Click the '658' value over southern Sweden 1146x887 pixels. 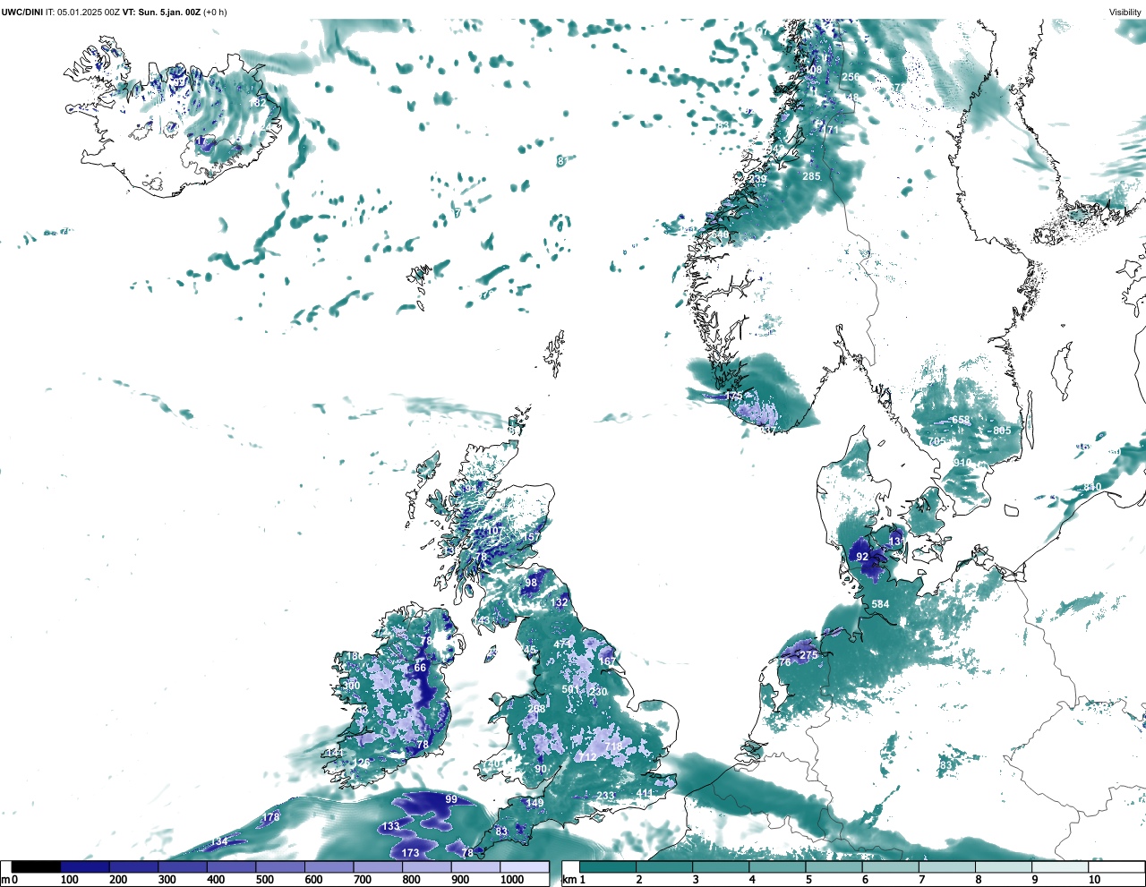tap(961, 420)
